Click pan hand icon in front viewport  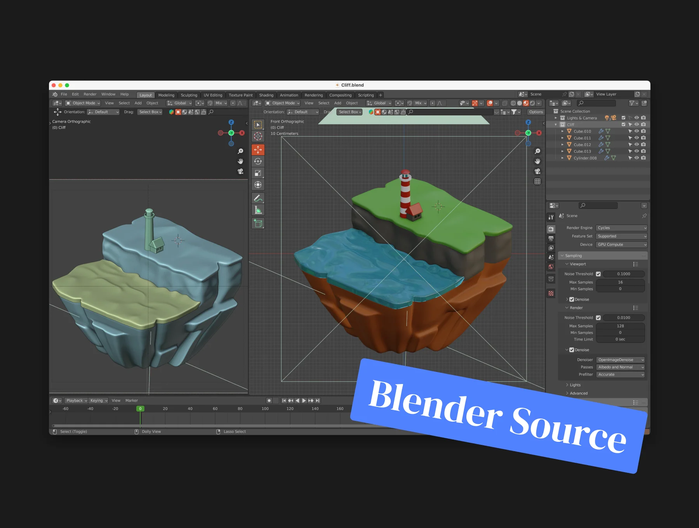click(537, 162)
